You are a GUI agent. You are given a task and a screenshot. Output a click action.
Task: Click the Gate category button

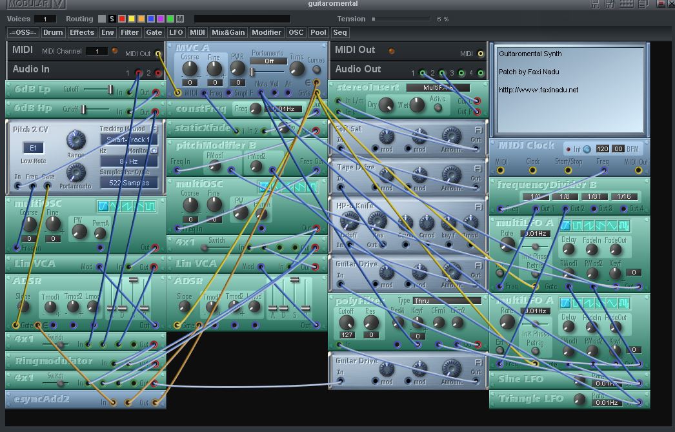click(x=154, y=32)
